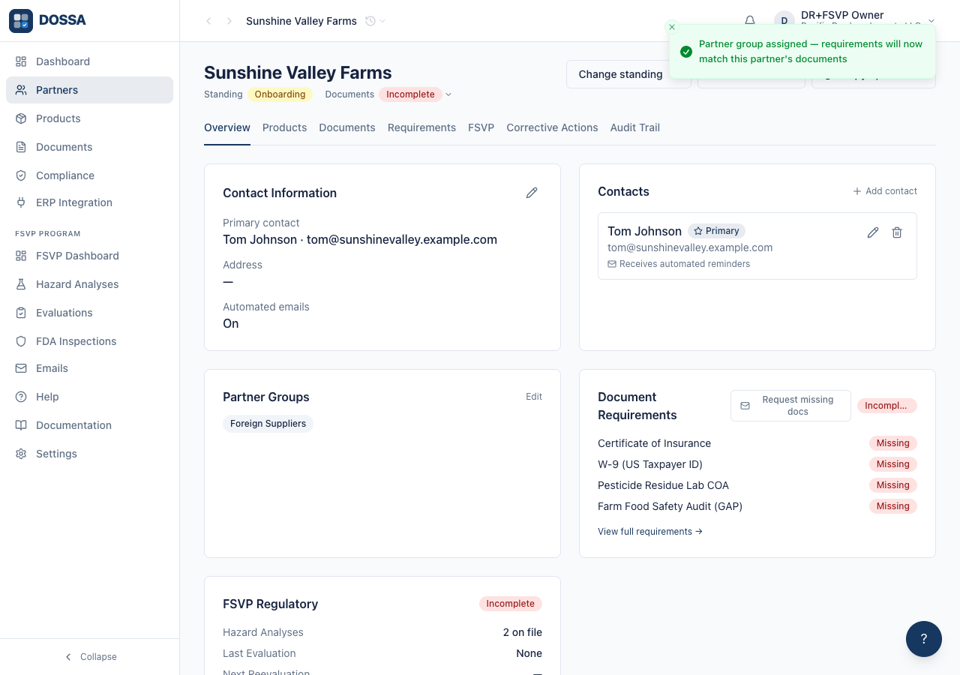The image size is (960, 675).
Task: Click the Certificate of Insurance requirement name
Action: pos(654,443)
